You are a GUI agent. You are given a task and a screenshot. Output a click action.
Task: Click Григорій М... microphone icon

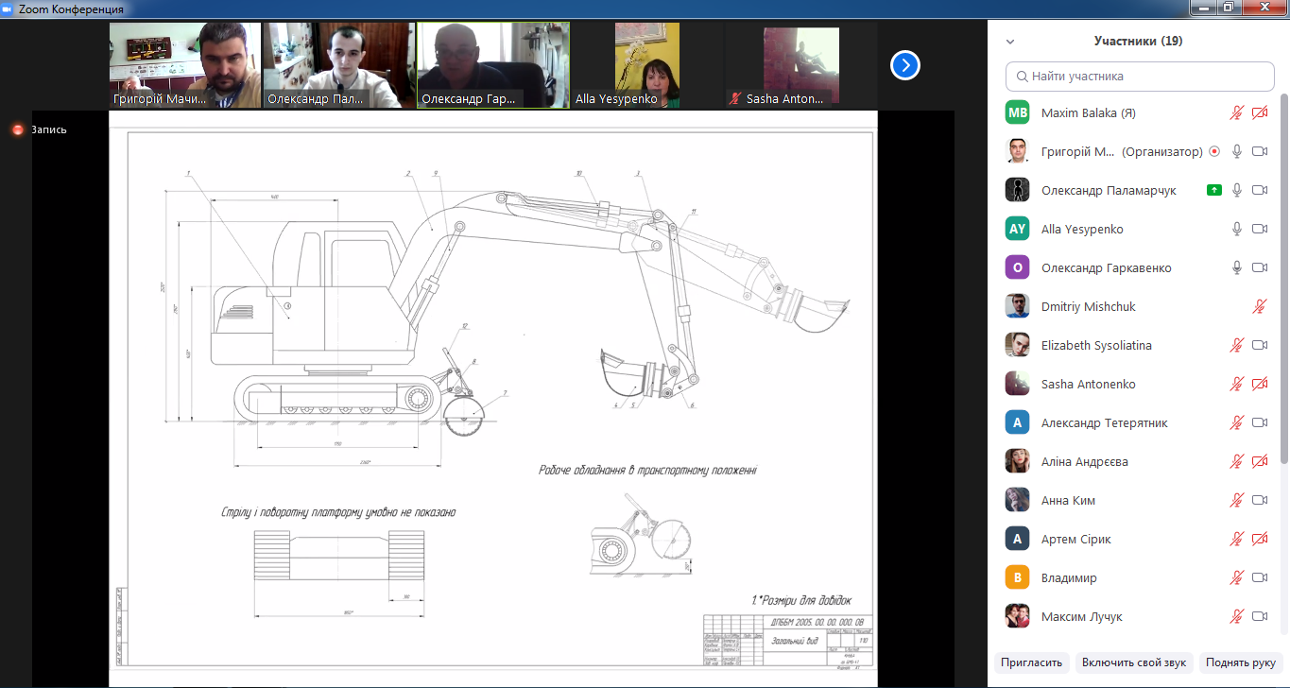tap(1236, 151)
